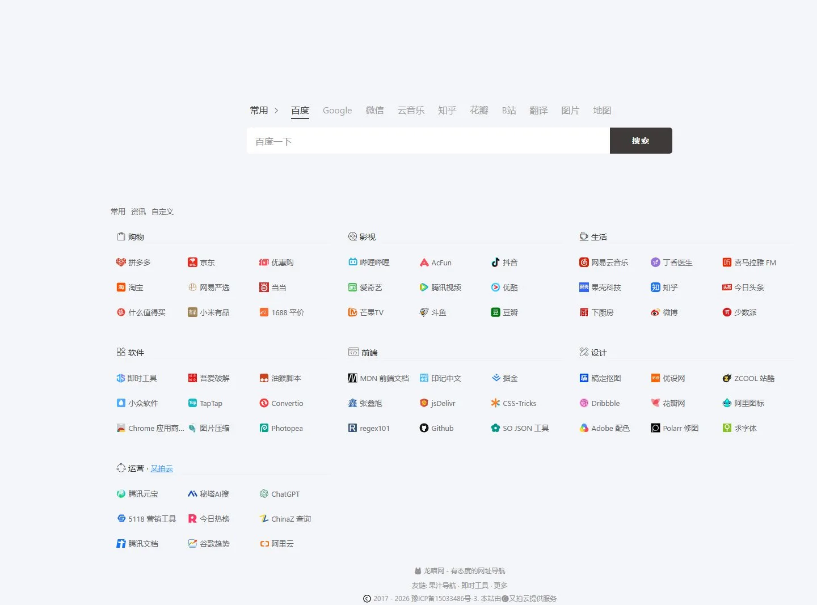
Task: Open the 又拍云 link in 运营 heading
Action: click(x=162, y=468)
